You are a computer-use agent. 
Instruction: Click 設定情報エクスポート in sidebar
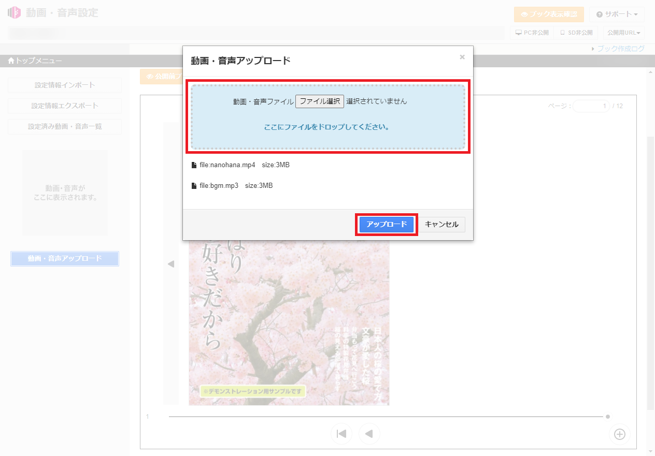65,106
